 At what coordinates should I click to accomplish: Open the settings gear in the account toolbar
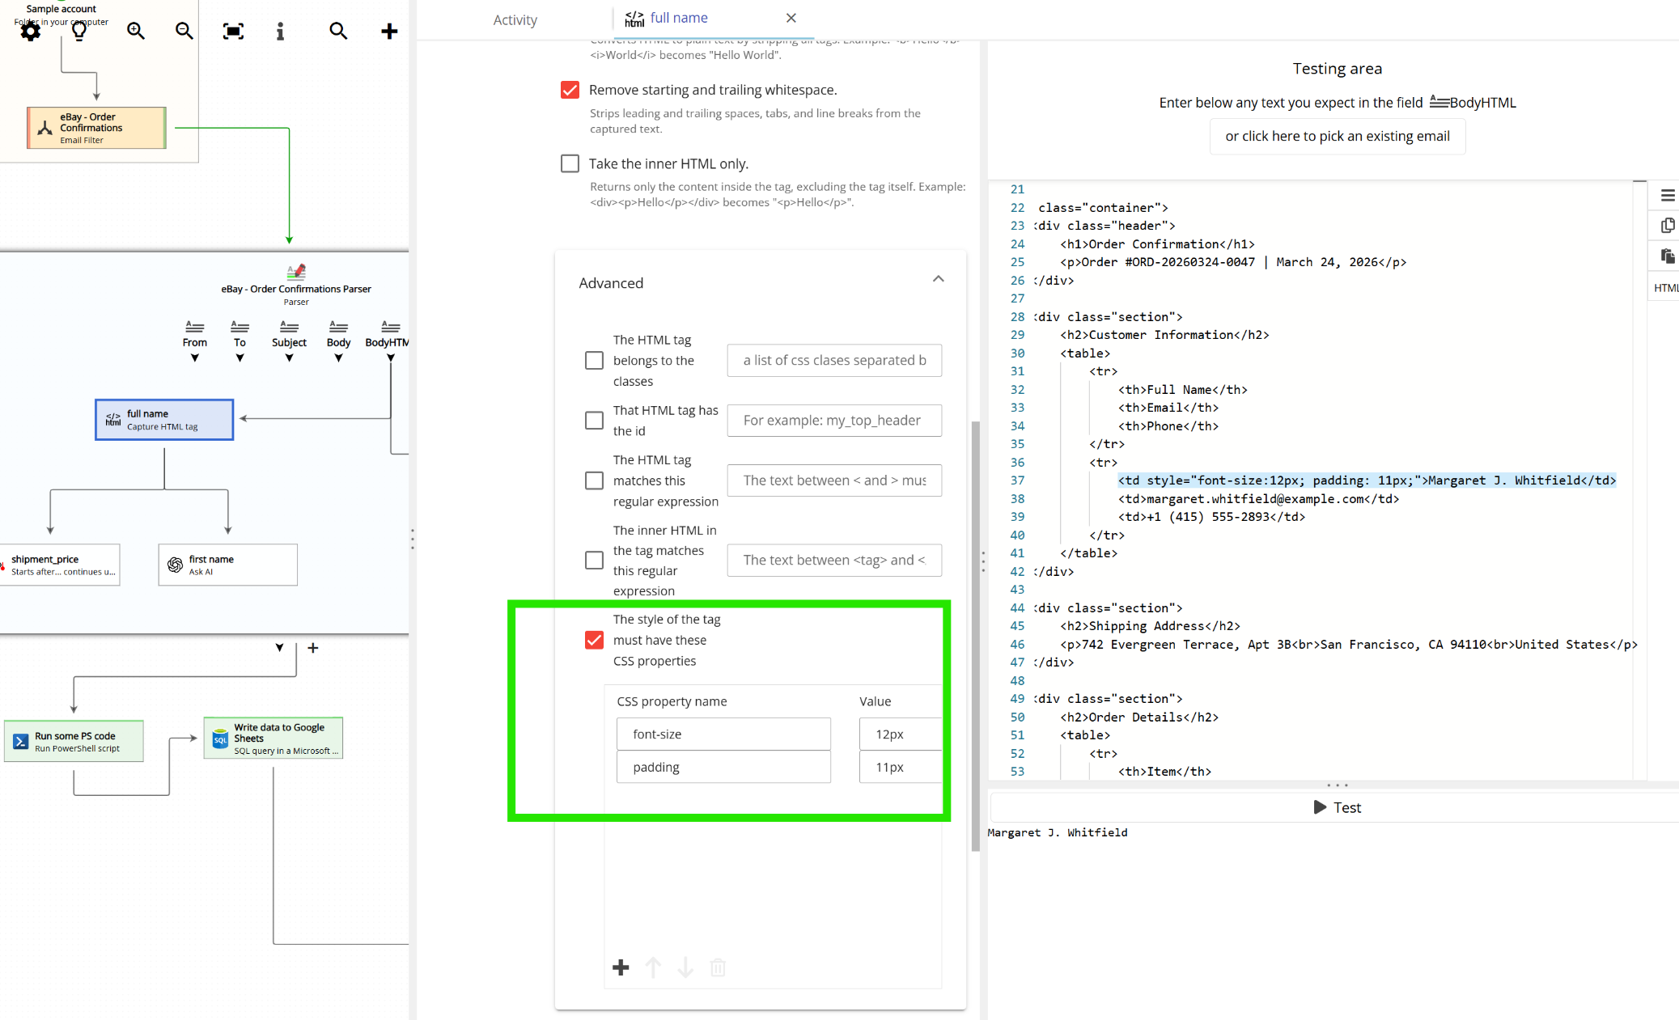point(30,31)
